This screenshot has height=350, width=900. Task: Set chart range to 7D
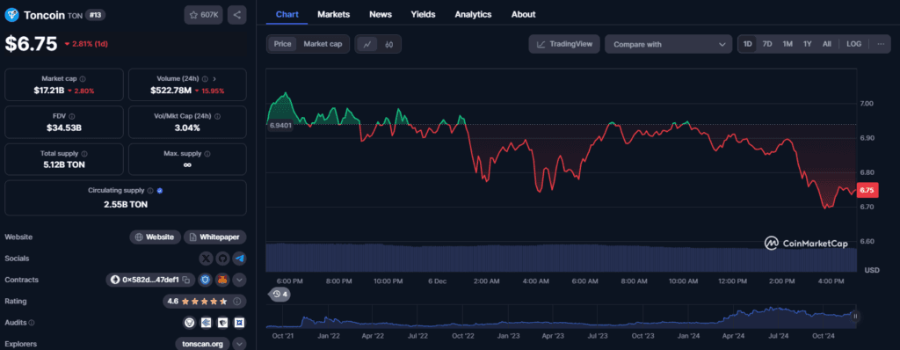click(766, 44)
